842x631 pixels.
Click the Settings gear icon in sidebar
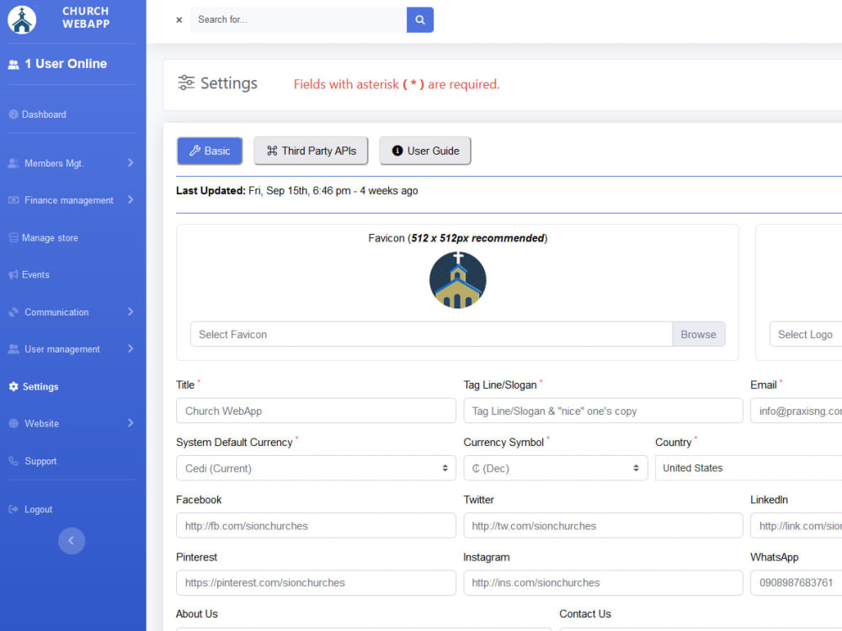pos(13,386)
